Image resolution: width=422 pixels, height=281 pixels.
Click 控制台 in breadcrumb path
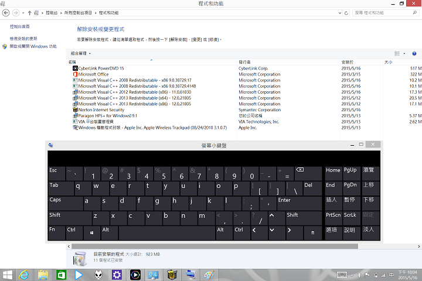(x=52, y=13)
